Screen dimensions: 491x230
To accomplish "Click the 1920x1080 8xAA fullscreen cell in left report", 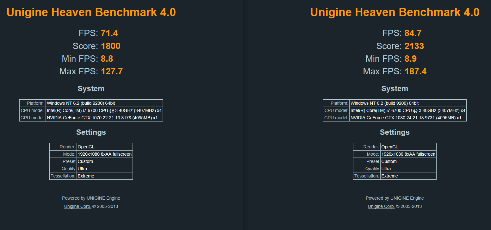I will (105, 154).
